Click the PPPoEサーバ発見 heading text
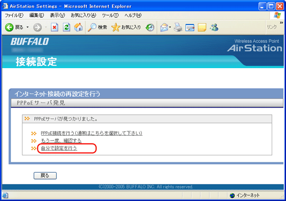286x201 pixels. [x=41, y=103]
